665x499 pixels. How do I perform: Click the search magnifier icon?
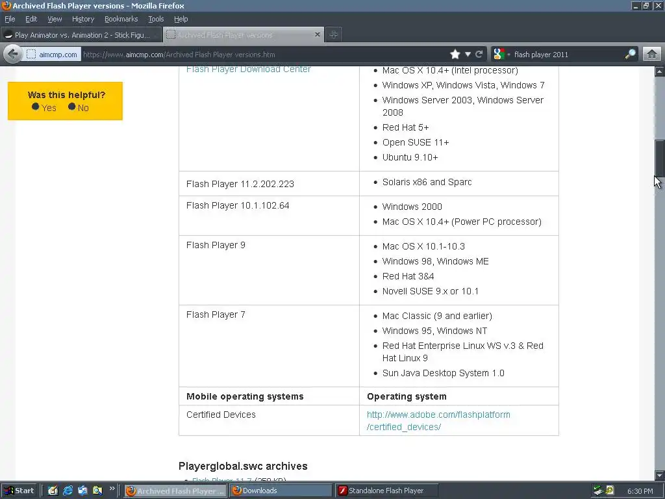coord(630,55)
